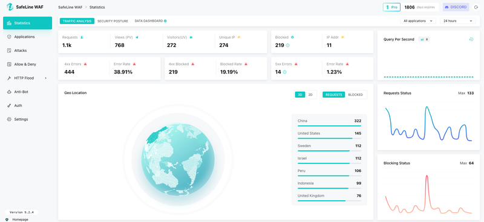Click the Allow & Deny icon
Viewport: 484px width, 222px height.
point(9,65)
